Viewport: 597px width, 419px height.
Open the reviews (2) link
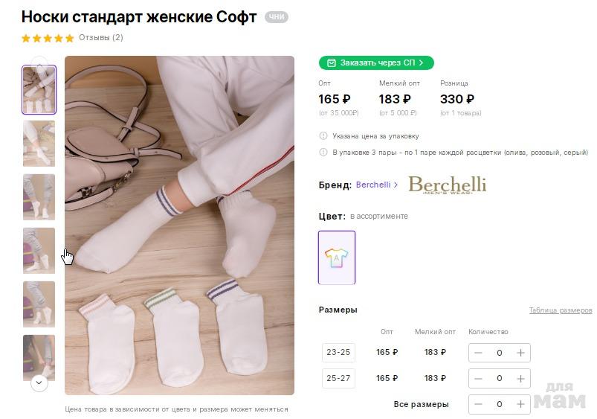tap(101, 37)
